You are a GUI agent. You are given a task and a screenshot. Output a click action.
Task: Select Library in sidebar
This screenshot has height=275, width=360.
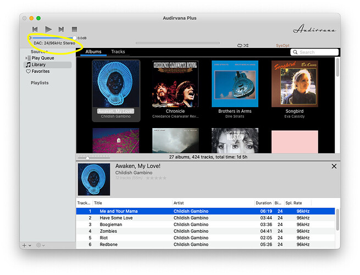pos(47,65)
